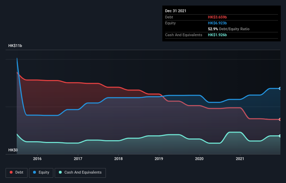Click the HK$3.659b debt value
Viewport: 286px width, 183px height.
coord(217,17)
